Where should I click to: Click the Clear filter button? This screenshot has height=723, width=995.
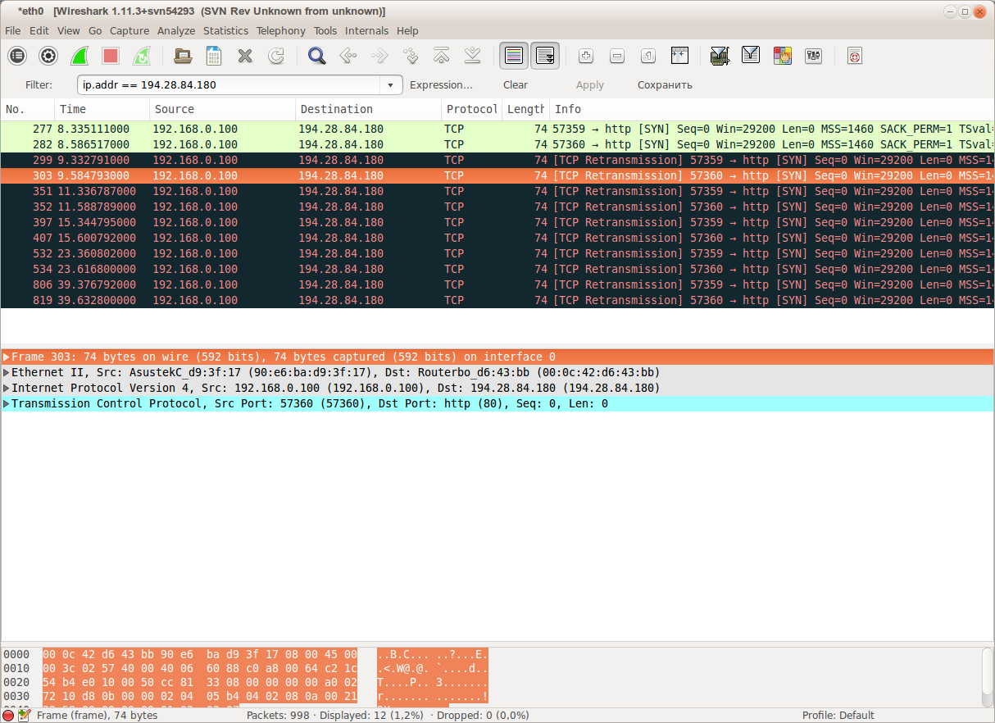point(516,84)
